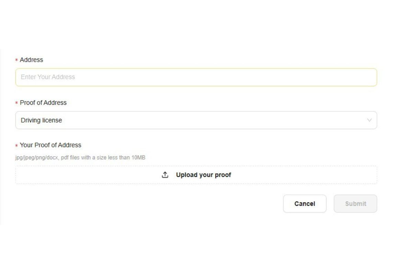Click the 'Upload your proof' text

204,175
